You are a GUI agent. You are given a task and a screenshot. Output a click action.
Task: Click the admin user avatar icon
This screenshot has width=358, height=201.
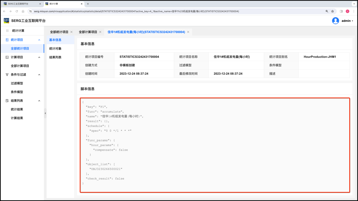[335, 21]
